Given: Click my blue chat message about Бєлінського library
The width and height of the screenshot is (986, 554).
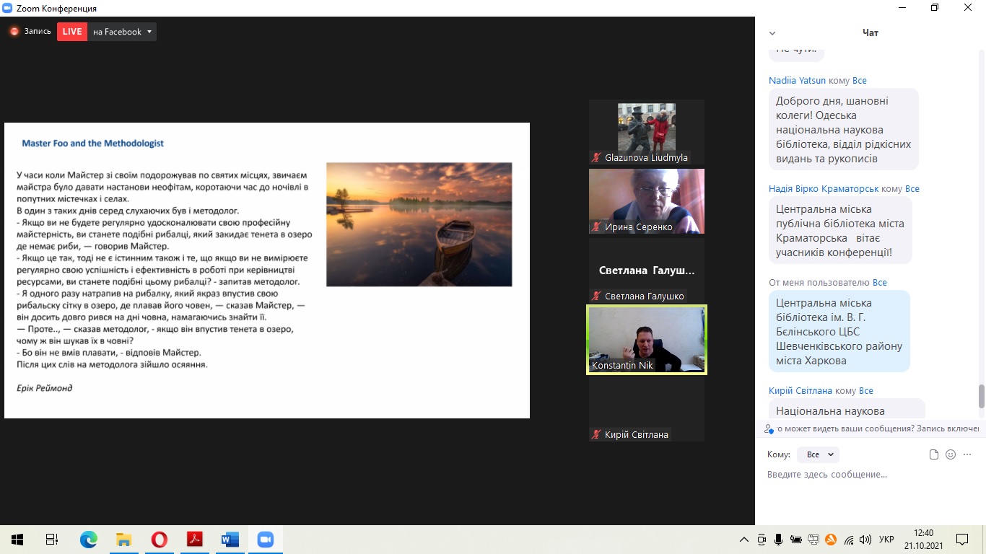Looking at the screenshot, I should coord(839,332).
